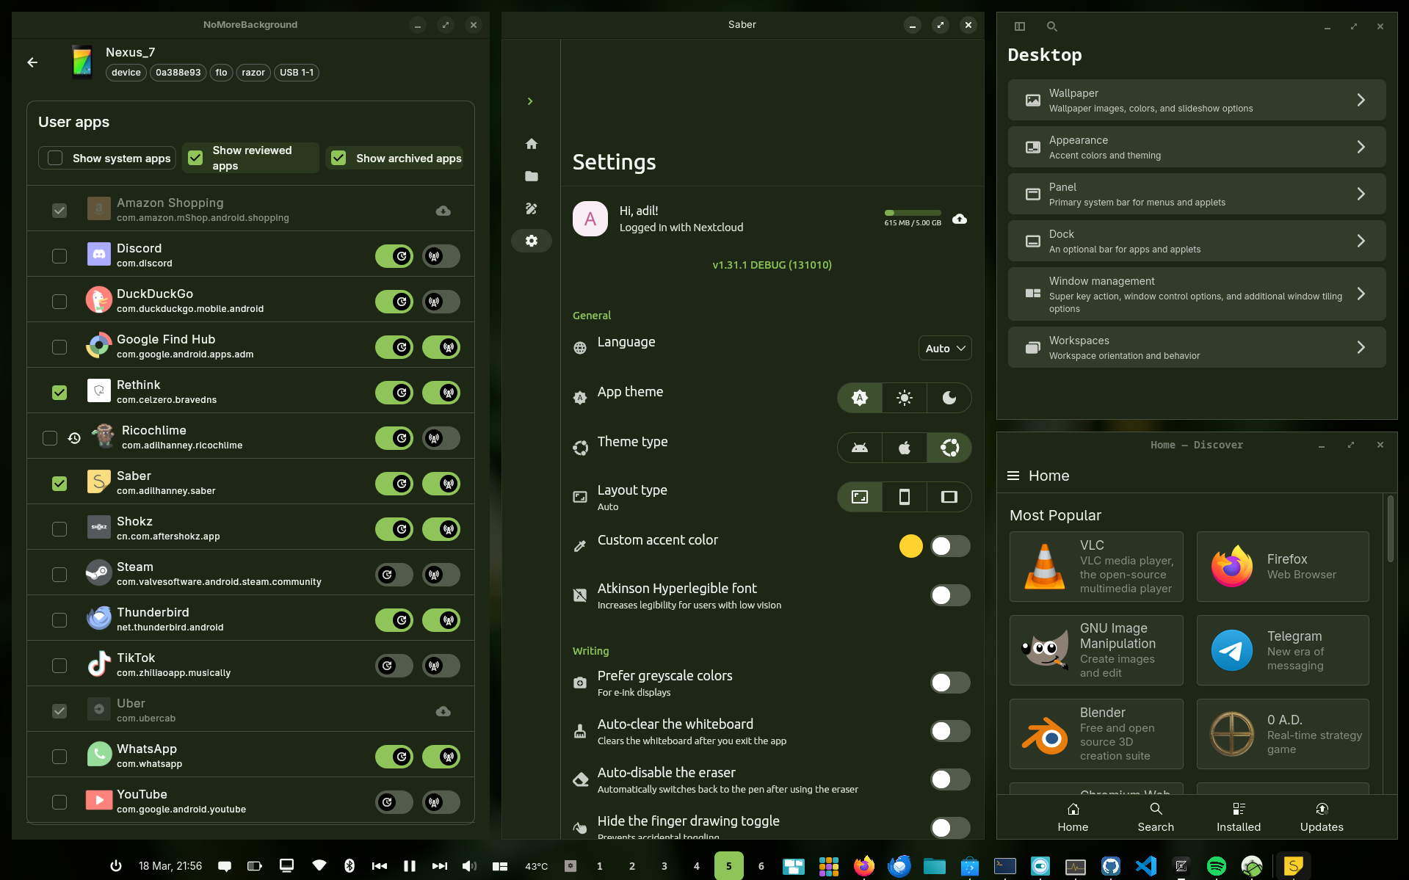Open Saber sidebar whiteboard pen icon

pos(532,208)
